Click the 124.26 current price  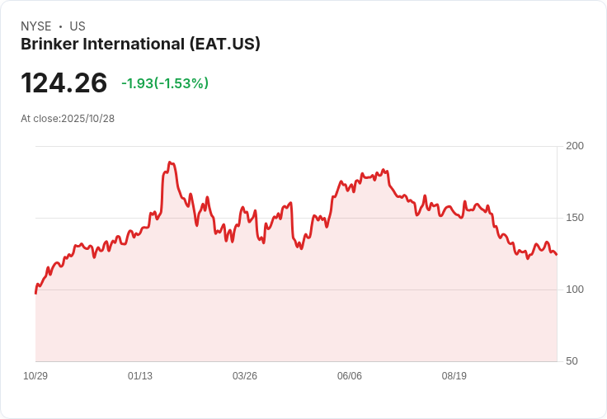tap(64, 82)
